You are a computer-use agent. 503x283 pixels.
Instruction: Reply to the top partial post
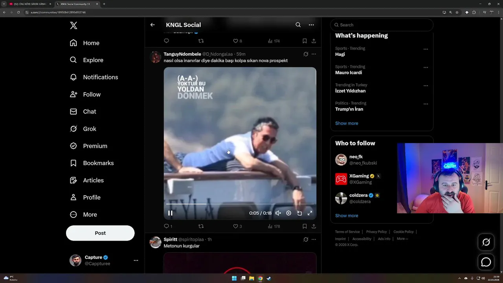coord(166,41)
